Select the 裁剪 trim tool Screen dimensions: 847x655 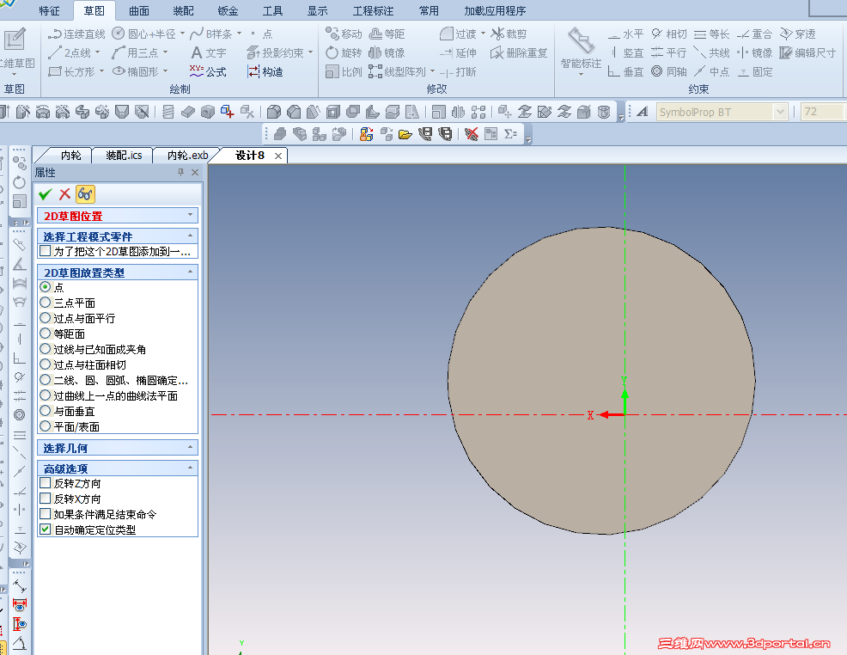click(x=509, y=34)
